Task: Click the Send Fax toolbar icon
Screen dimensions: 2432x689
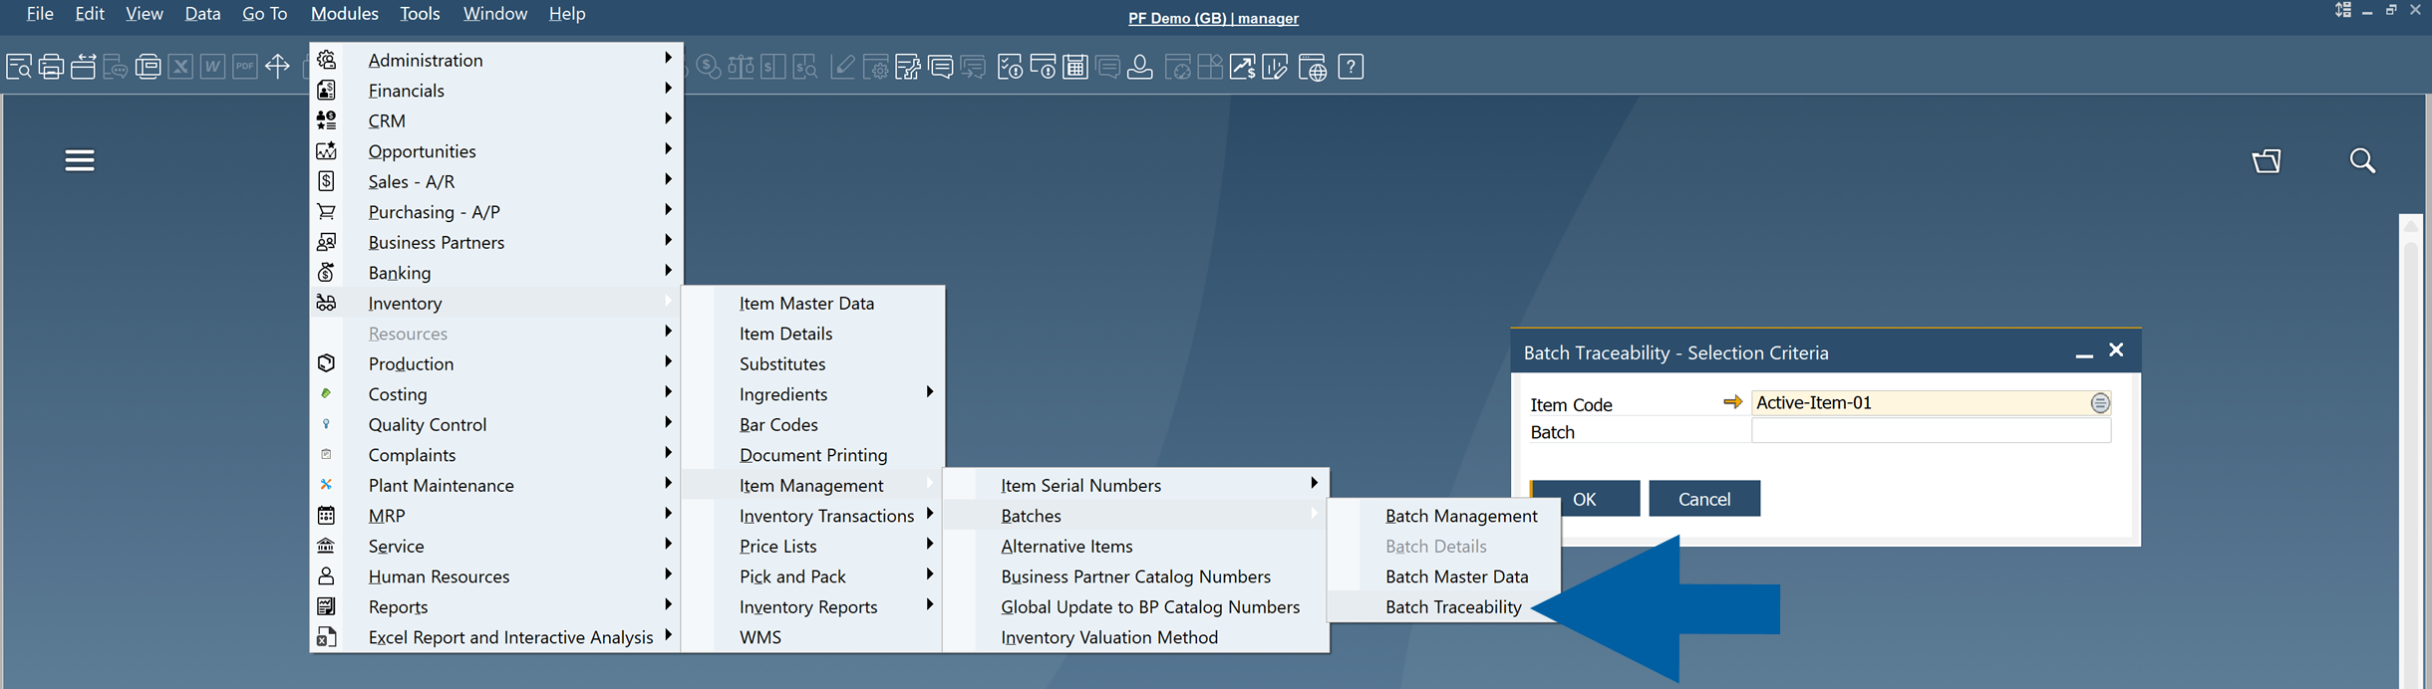Action: coord(148,67)
